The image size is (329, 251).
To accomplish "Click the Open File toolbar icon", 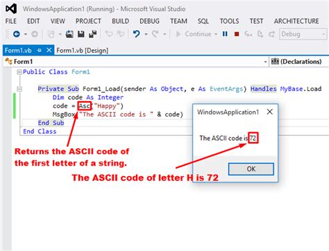I will (69, 34).
